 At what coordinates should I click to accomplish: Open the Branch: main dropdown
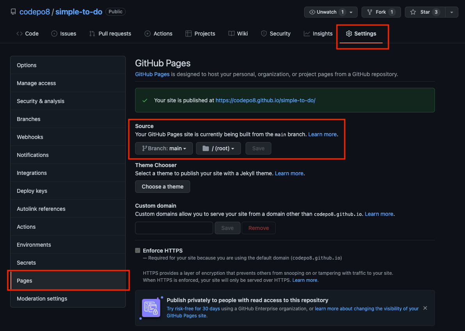click(164, 148)
